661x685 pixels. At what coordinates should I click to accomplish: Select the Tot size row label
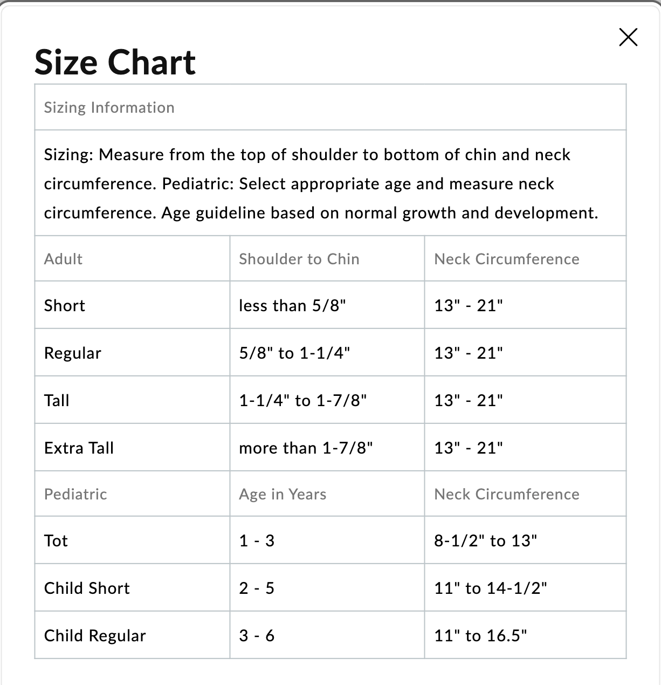[56, 541]
